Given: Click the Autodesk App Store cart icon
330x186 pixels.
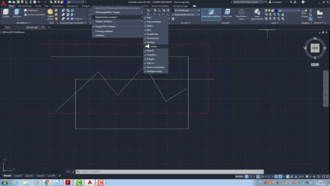Looking at the screenshot, I should point(291,2).
